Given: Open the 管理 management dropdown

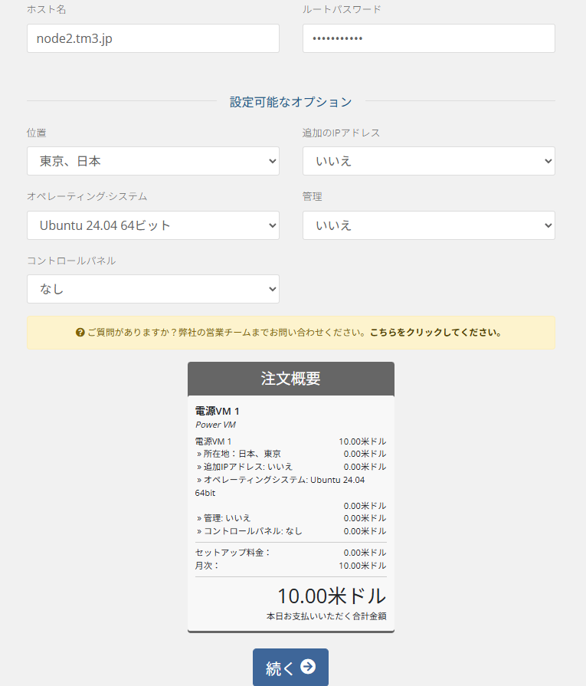Looking at the screenshot, I should tap(428, 225).
